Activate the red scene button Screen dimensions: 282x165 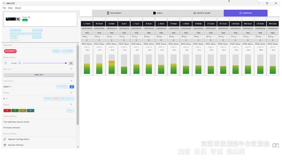point(7,110)
